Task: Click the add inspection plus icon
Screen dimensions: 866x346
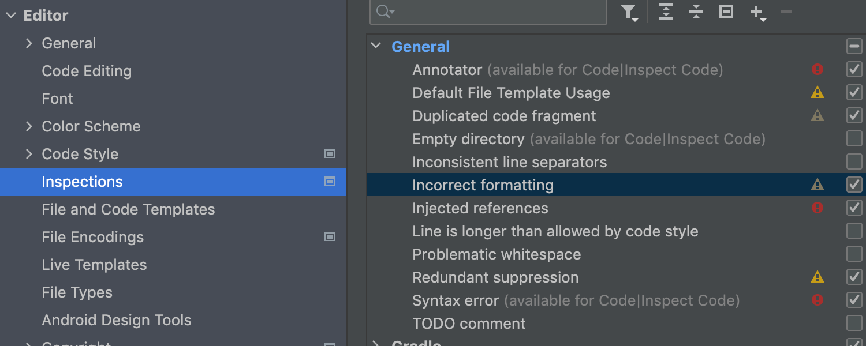Action: (756, 12)
